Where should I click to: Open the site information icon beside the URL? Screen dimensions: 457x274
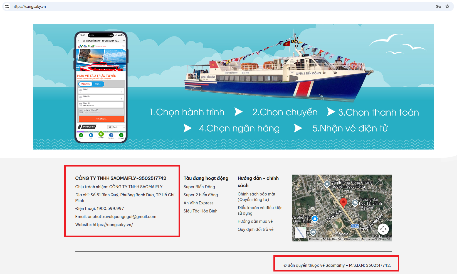coord(7,6)
